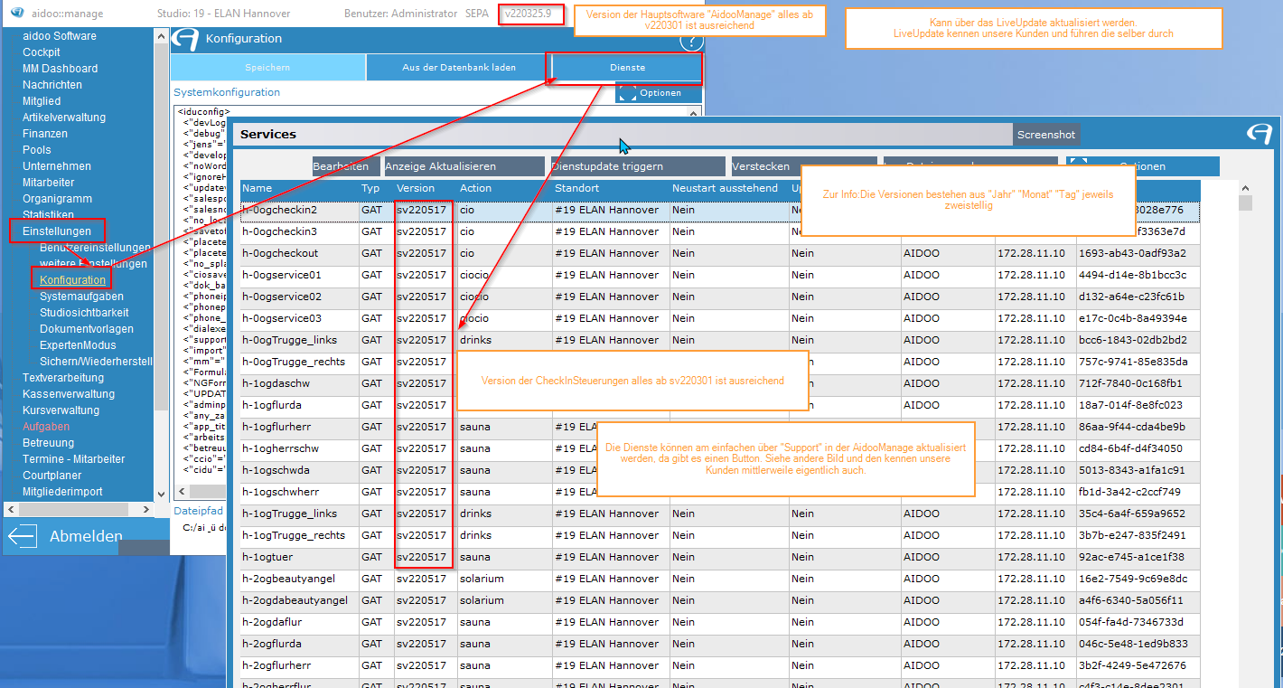Select Termine - Mitarbeiter in sidebar
Screen dimensions: 1283x688
pos(74,459)
